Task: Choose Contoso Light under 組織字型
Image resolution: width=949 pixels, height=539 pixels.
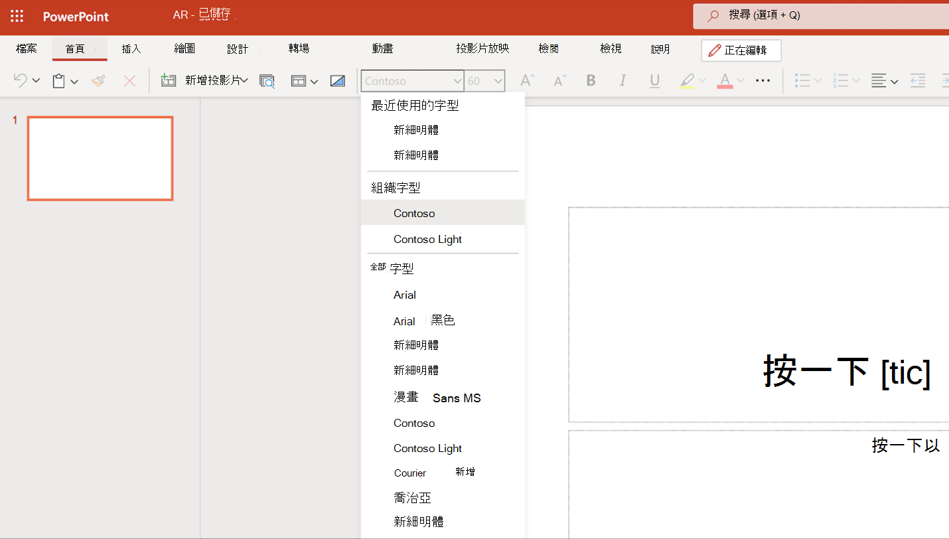Action: pos(443,239)
